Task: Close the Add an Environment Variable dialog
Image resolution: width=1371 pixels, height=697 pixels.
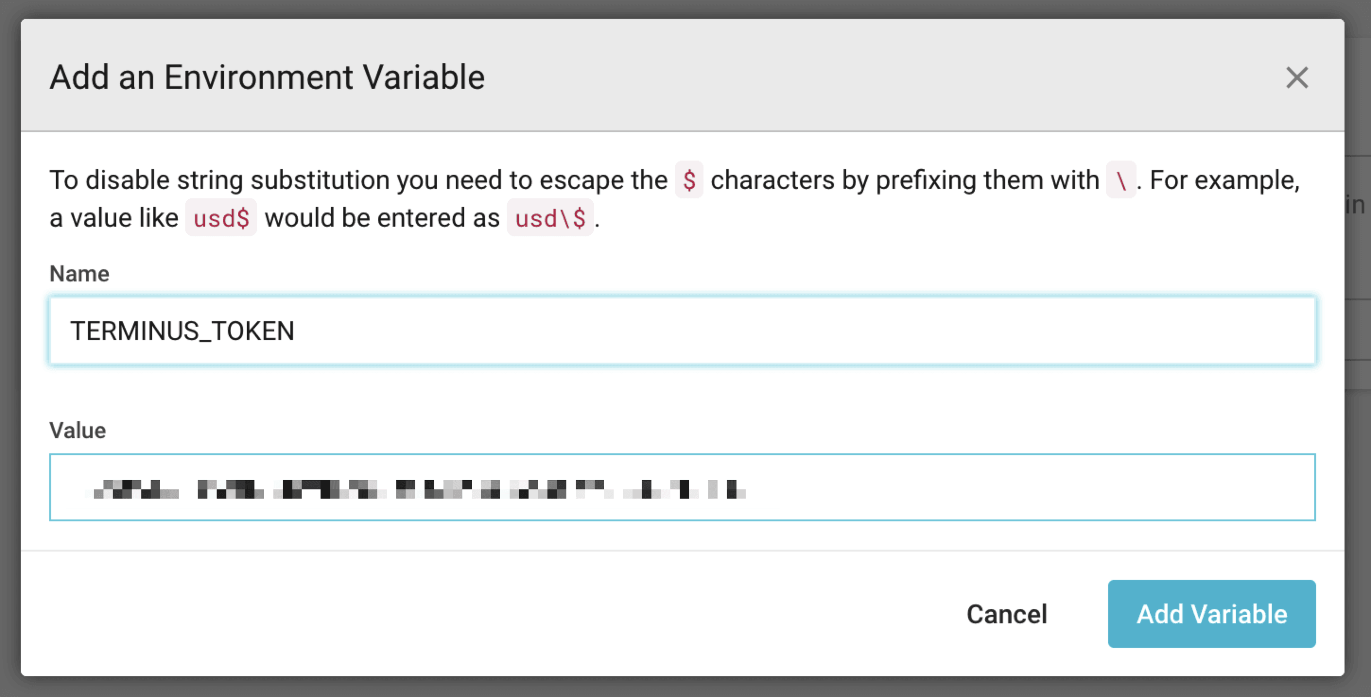Action: [1296, 77]
